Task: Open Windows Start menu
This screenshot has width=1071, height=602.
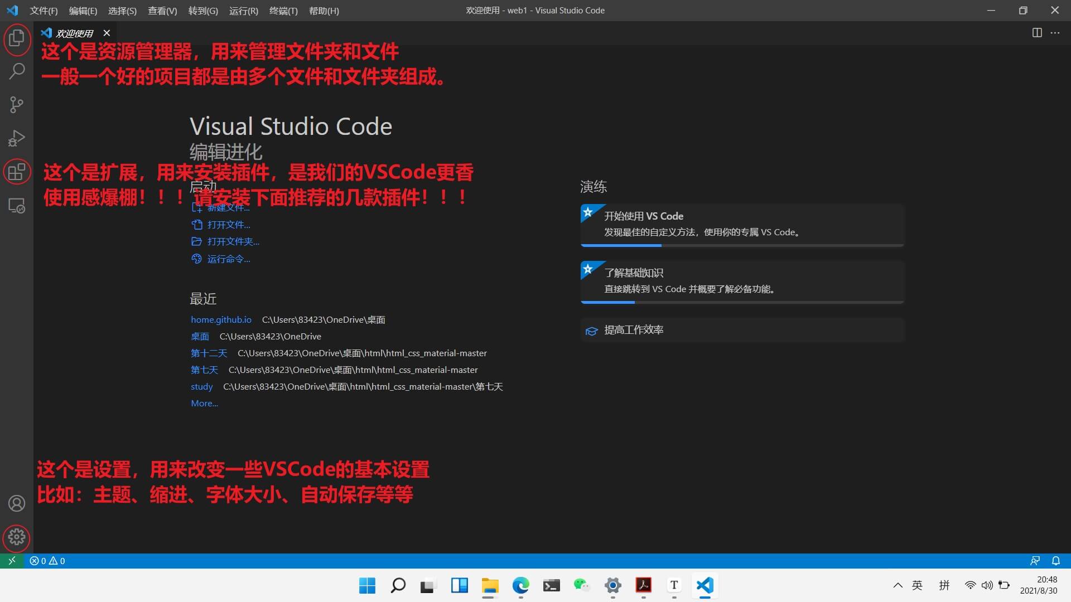Action: click(x=367, y=585)
